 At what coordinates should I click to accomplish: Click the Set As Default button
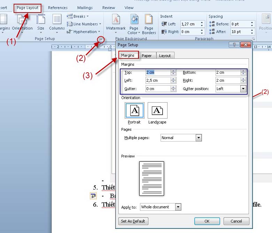(133, 221)
